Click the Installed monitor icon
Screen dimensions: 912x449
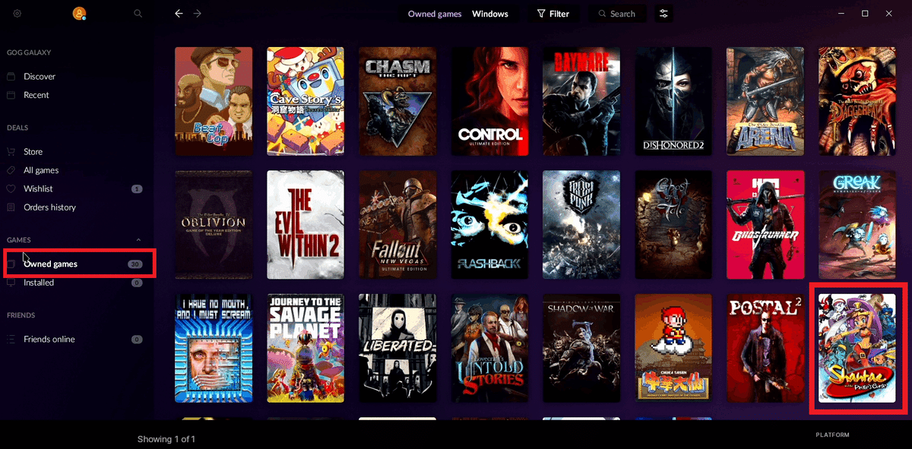coord(11,283)
